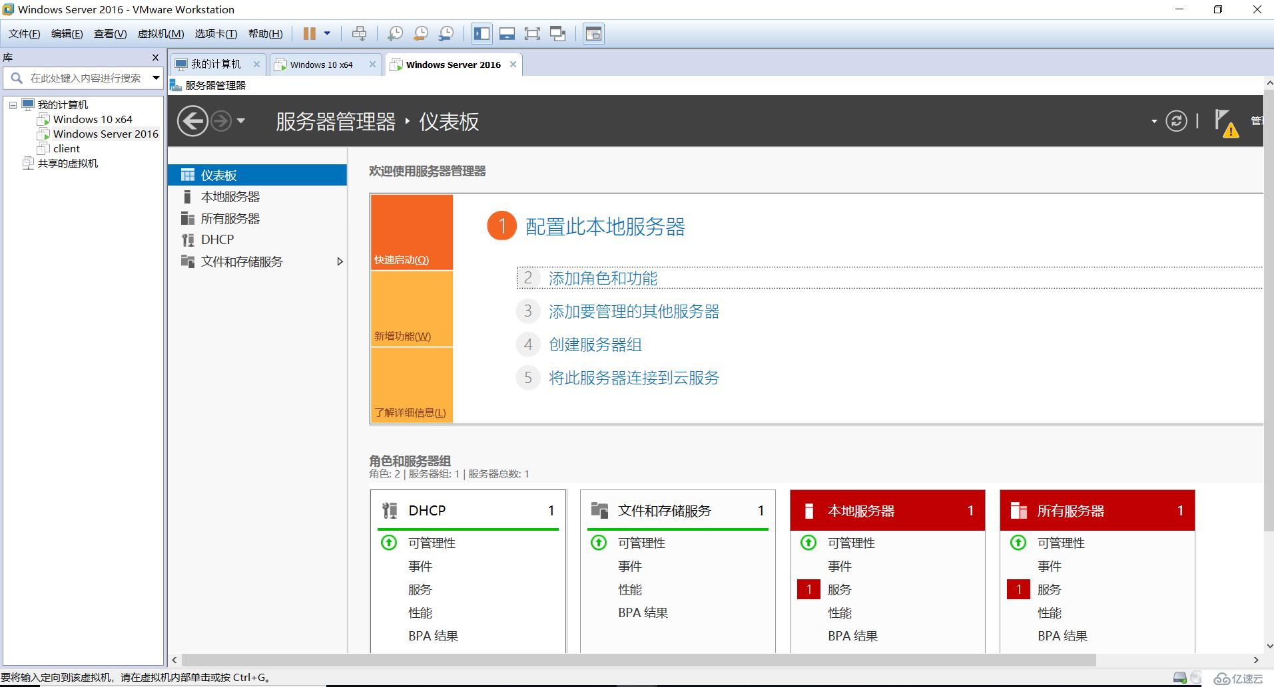Open the snapshot manager
This screenshot has width=1274, height=687.
tap(446, 33)
